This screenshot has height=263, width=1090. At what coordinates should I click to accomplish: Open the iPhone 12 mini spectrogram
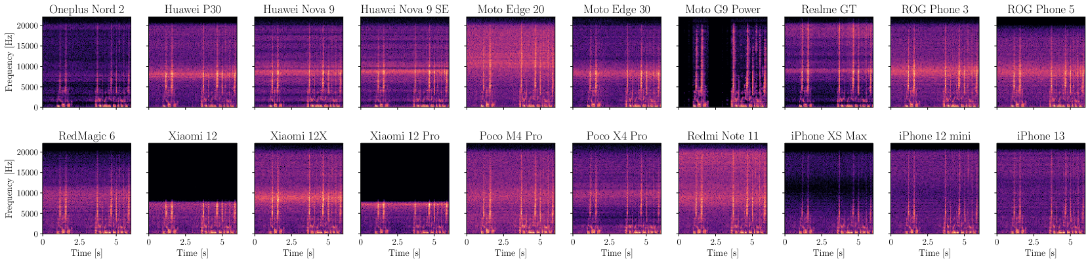click(x=934, y=189)
